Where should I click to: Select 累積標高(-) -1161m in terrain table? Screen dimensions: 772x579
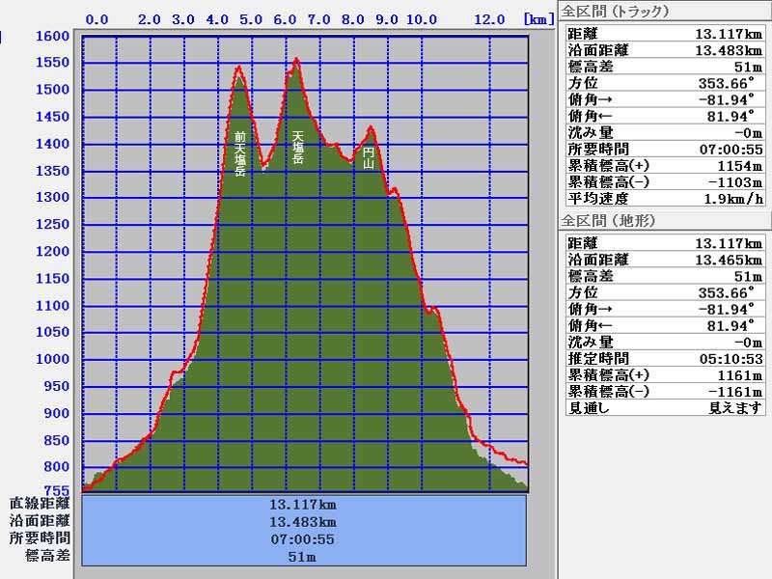(665, 391)
